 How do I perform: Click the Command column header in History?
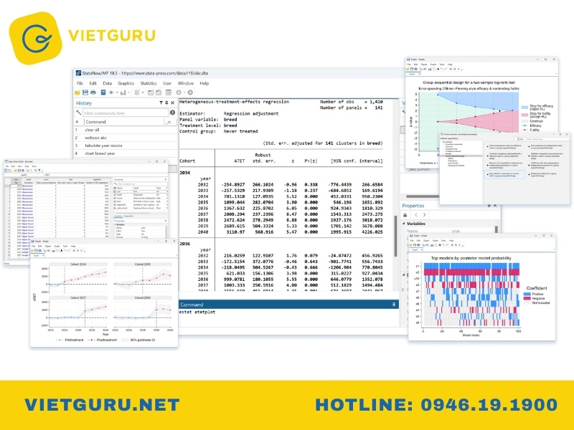pos(123,122)
